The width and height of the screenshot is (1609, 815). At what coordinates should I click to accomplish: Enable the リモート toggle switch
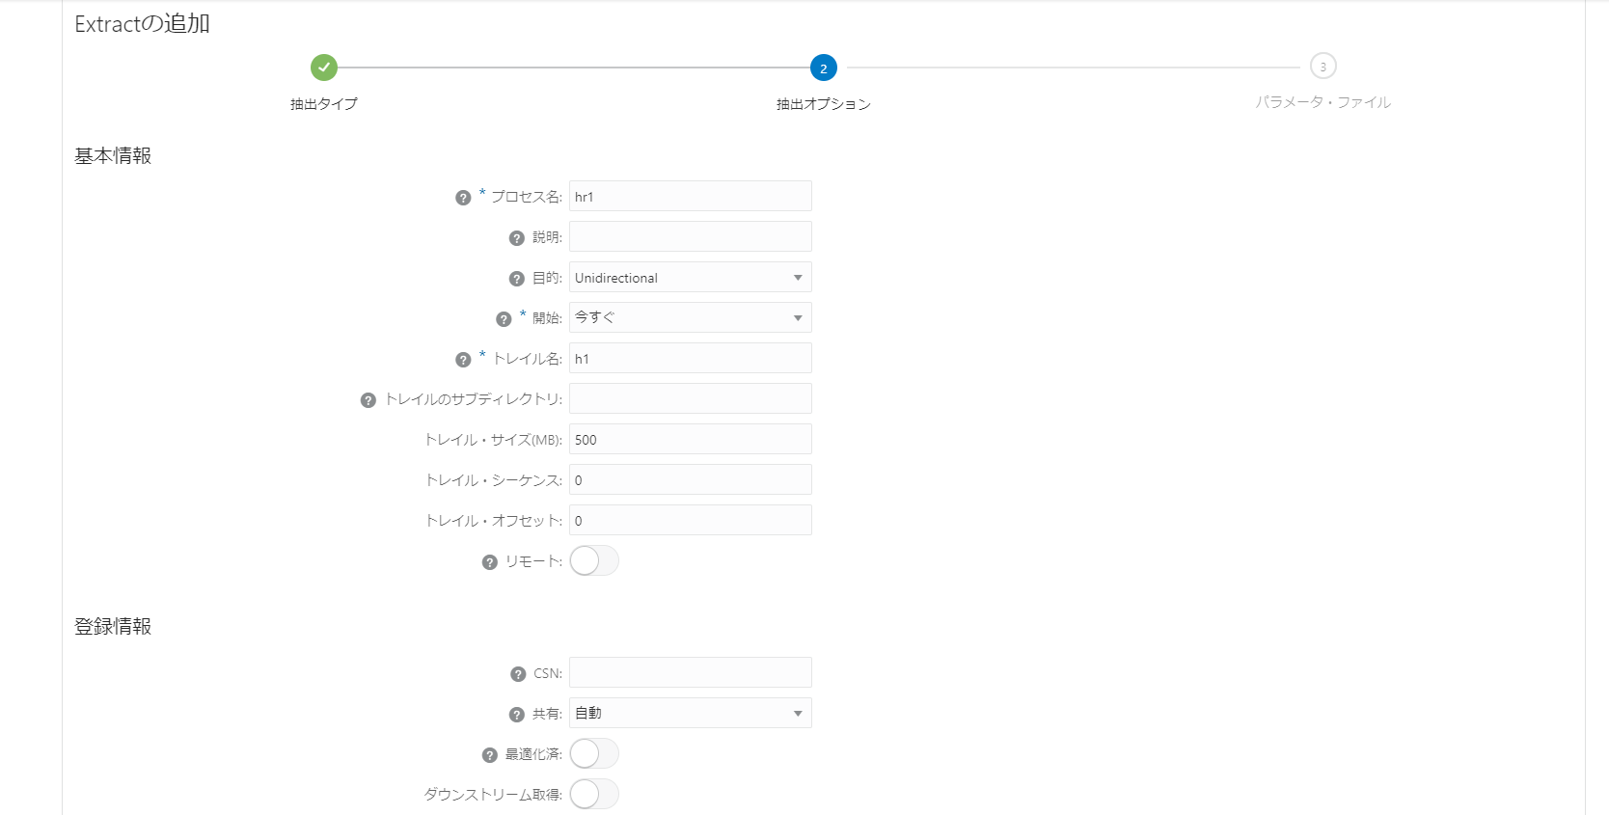593,561
